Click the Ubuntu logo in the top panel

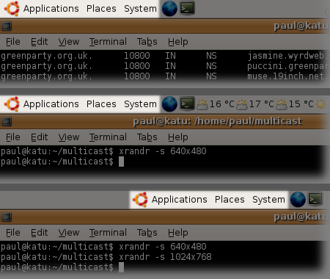coord(12,9)
